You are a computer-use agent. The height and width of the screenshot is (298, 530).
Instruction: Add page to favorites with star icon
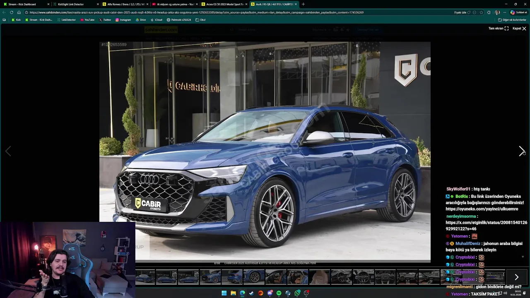pyautogui.click(x=481, y=12)
